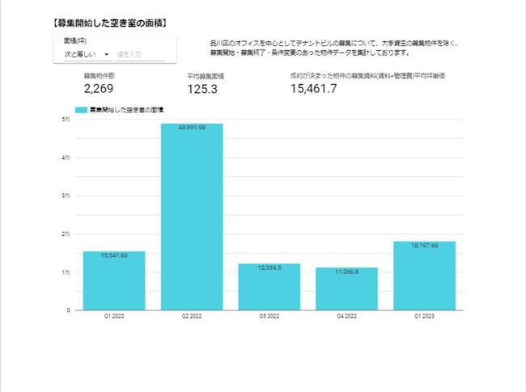Select the 平均募集面積 scorecard value 125.3
Image resolution: width=526 pixels, height=392 pixels.
pos(202,89)
